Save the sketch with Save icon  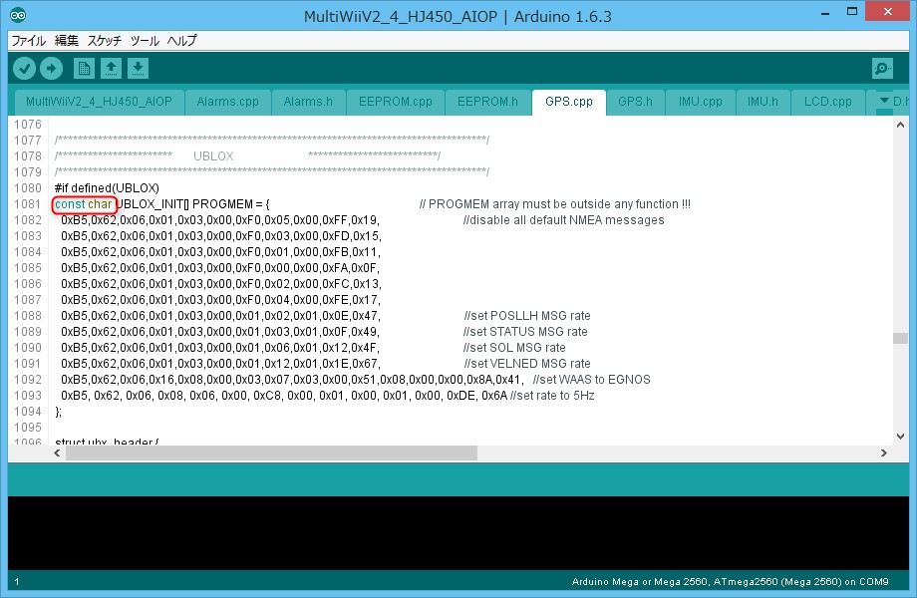tap(139, 68)
